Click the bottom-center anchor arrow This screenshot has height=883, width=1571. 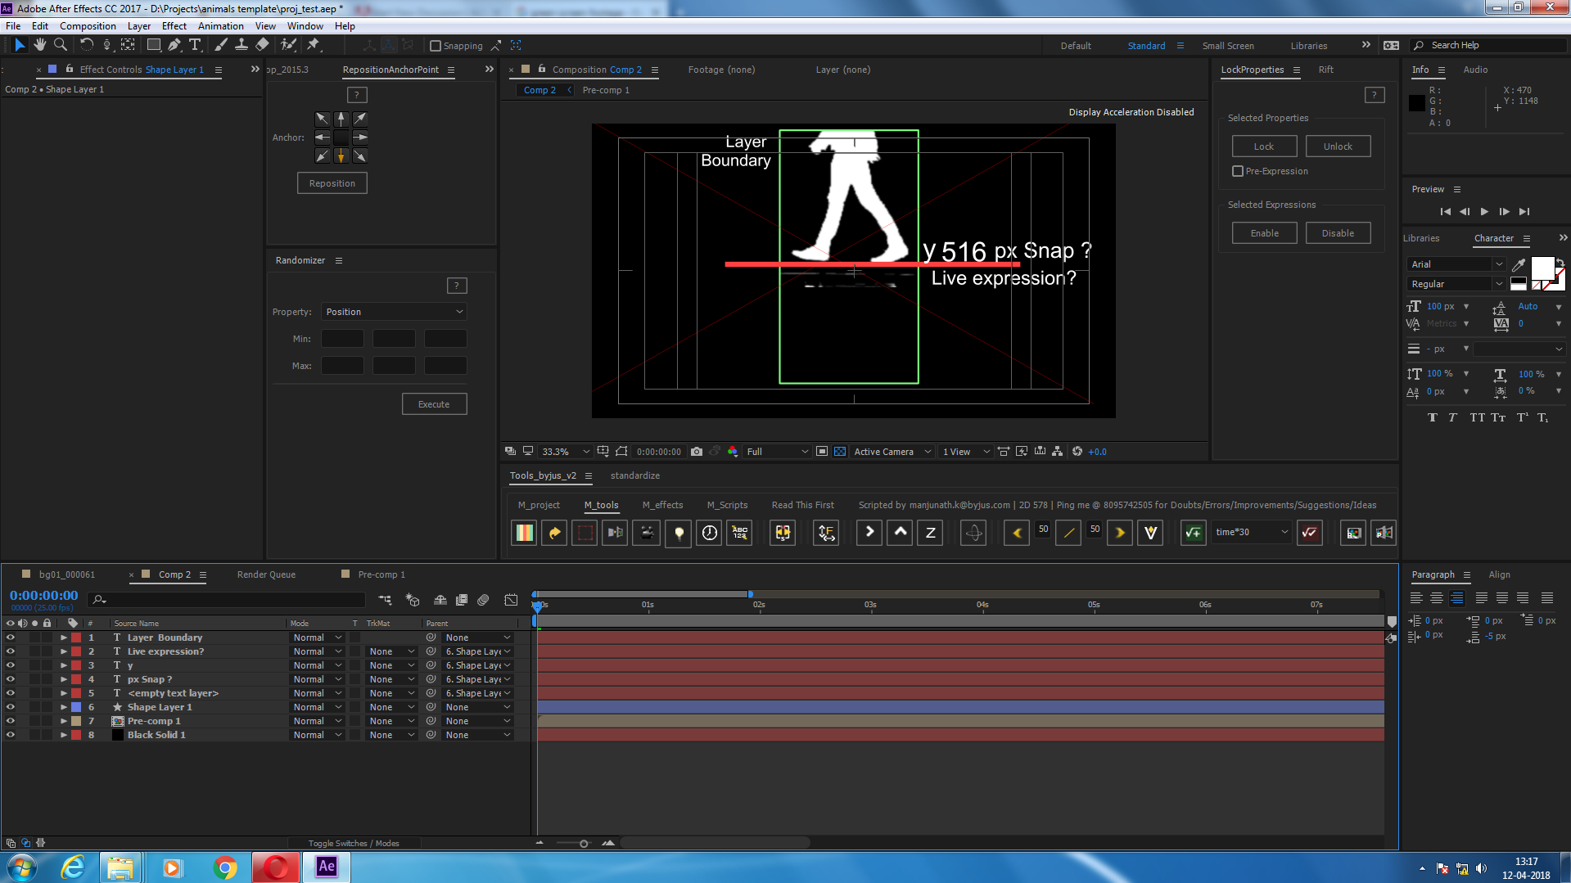pos(341,155)
